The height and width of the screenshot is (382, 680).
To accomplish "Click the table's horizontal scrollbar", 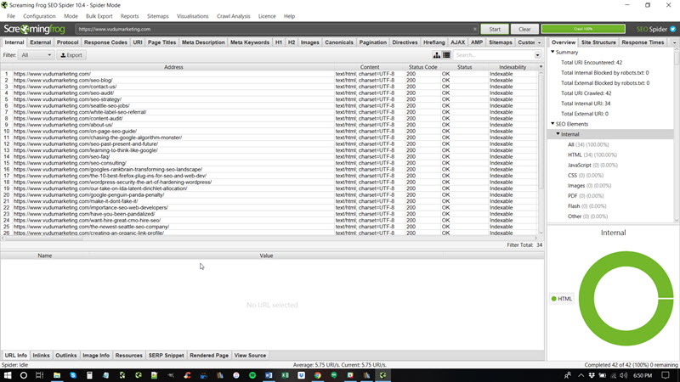I will 43,238.
